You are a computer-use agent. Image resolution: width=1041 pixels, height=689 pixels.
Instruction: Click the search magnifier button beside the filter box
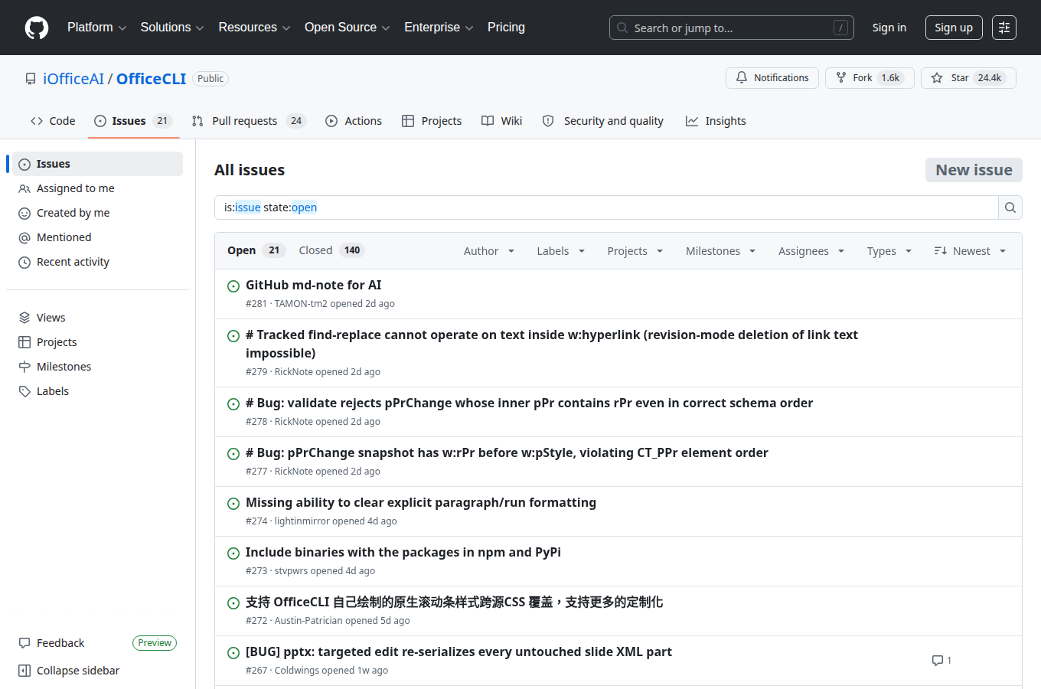1010,207
